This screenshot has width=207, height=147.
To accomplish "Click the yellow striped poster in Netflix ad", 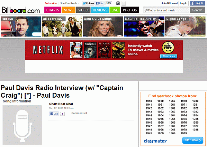I will (x=118, y=50).
